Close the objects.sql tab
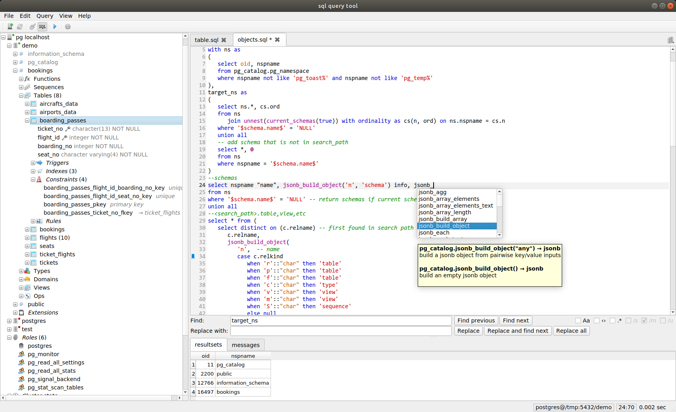 pos(277,40)
